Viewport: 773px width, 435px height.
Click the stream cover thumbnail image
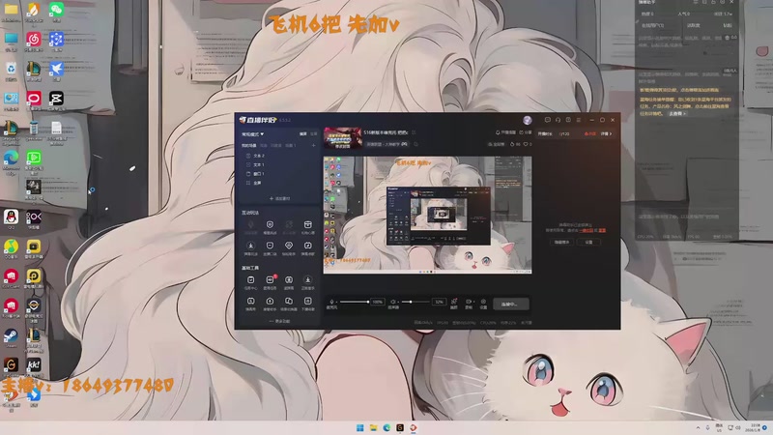[x=342, y=138]
